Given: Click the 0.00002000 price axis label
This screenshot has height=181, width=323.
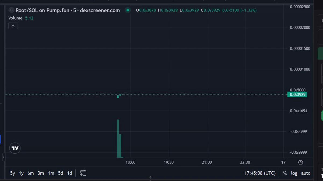Looking at the screenshot, I should (300, 28).
